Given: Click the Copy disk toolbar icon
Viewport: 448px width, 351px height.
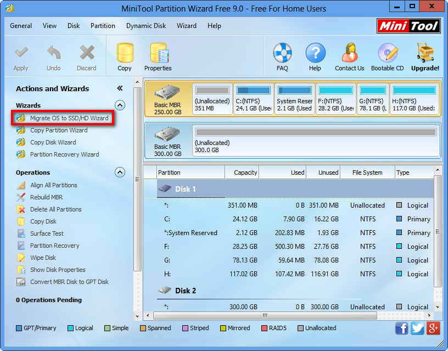Looking at the screenshot, I should coord(125,53).
